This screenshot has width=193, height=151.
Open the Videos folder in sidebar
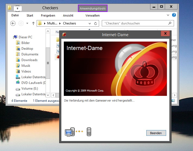click(26, 71)
